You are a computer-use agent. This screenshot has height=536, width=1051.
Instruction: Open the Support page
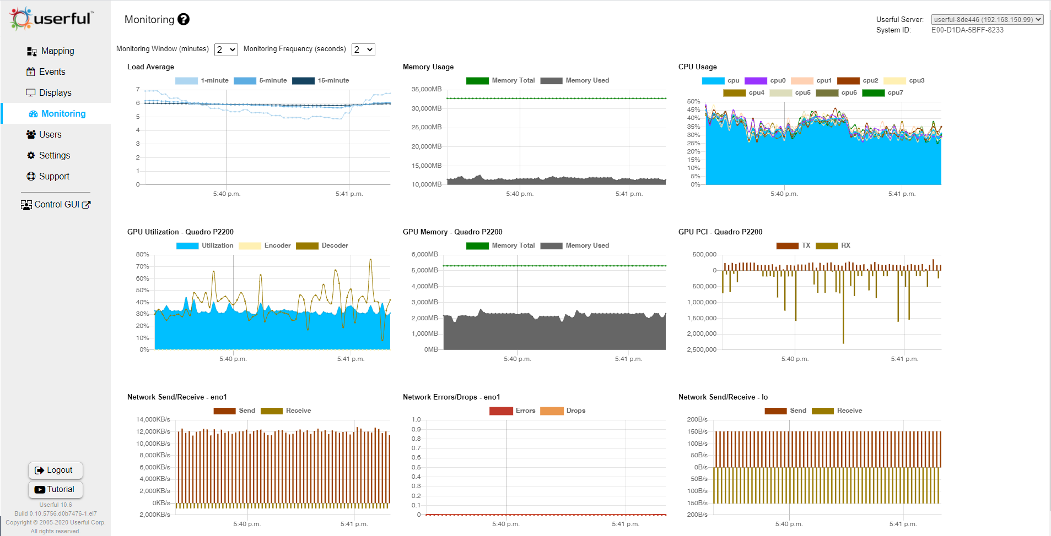(54, 176)
